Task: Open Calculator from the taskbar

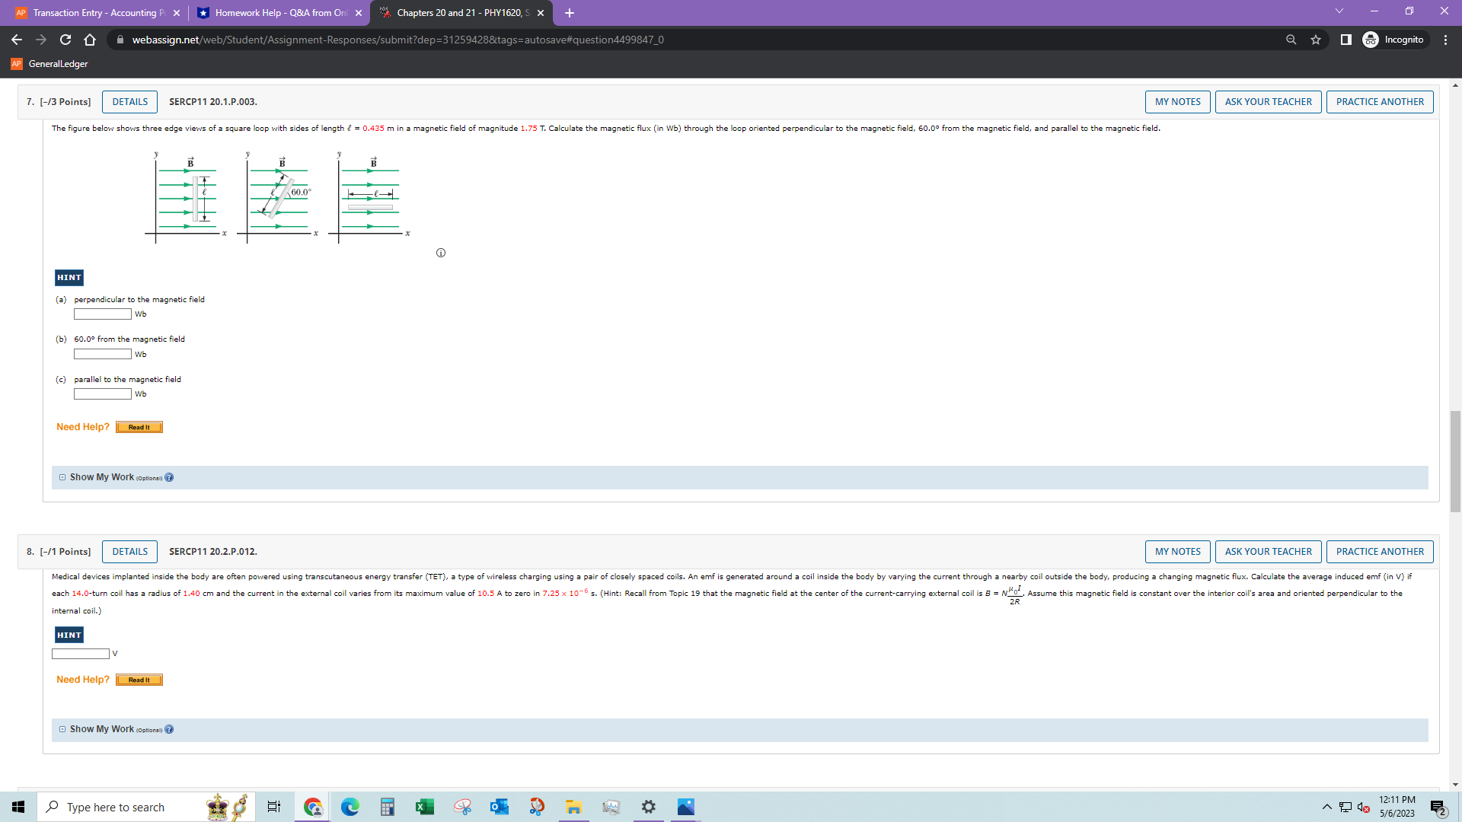Action: (387, 807)
